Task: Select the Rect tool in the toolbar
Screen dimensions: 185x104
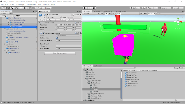Action: tap(21, 8)
